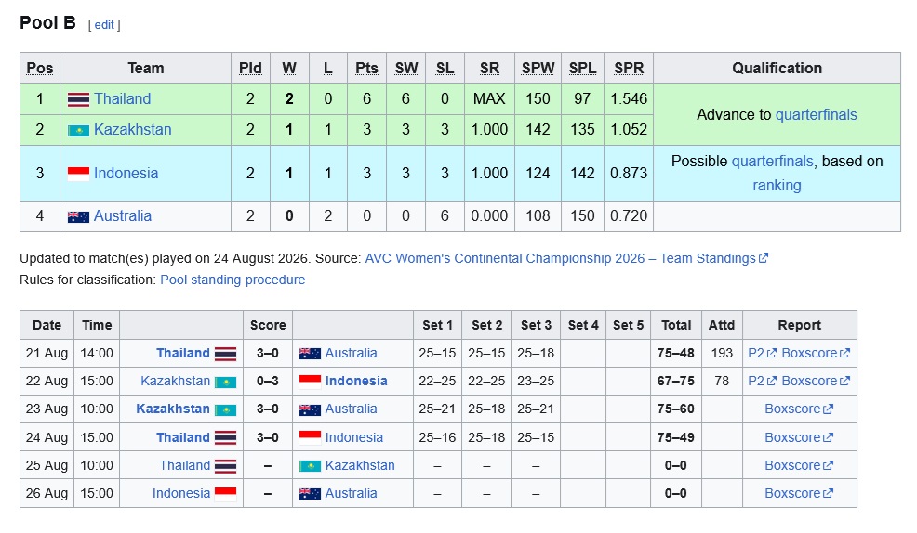Open the Kazakhstan team link in standings

coord(133,130)
